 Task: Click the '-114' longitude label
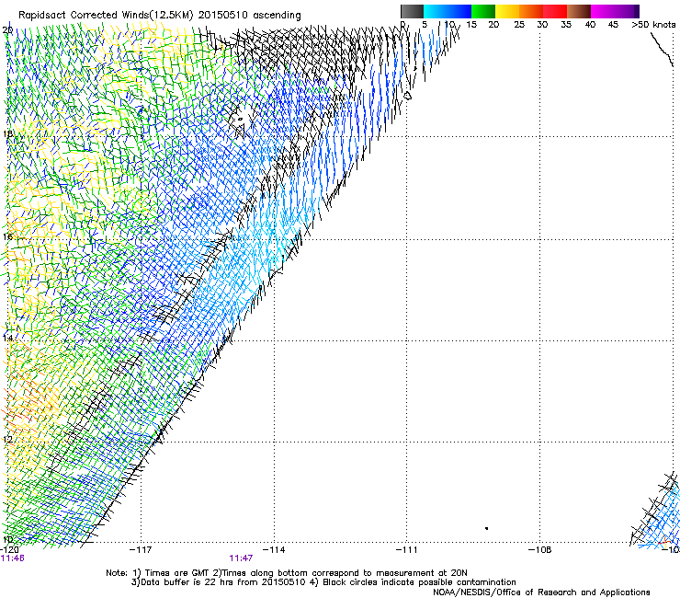coord(274,550)
